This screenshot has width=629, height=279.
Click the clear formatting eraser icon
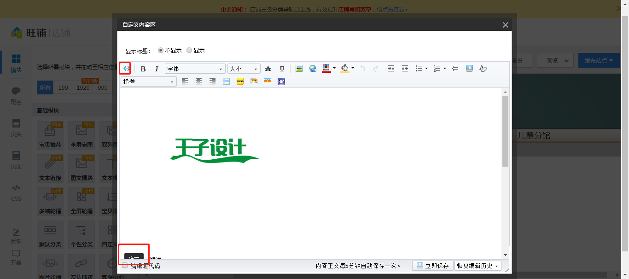coord(483,69)
